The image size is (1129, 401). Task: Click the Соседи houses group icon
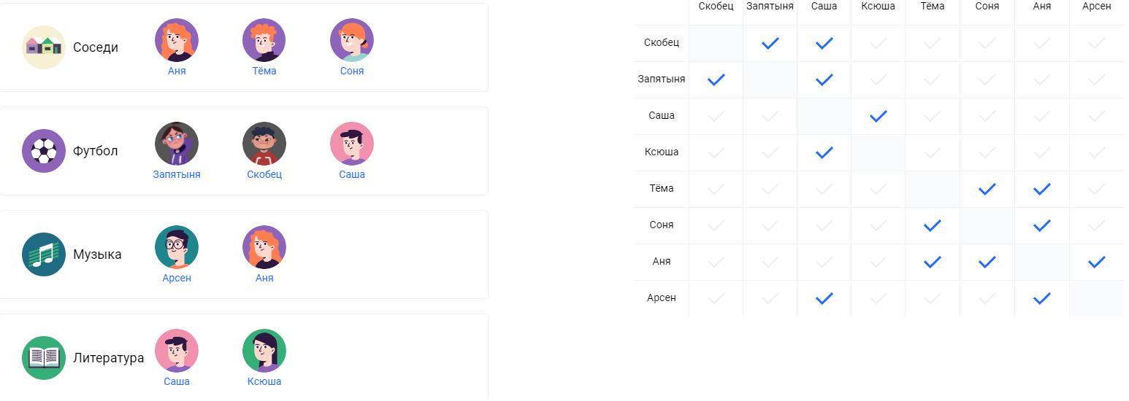tap(44, 47)
